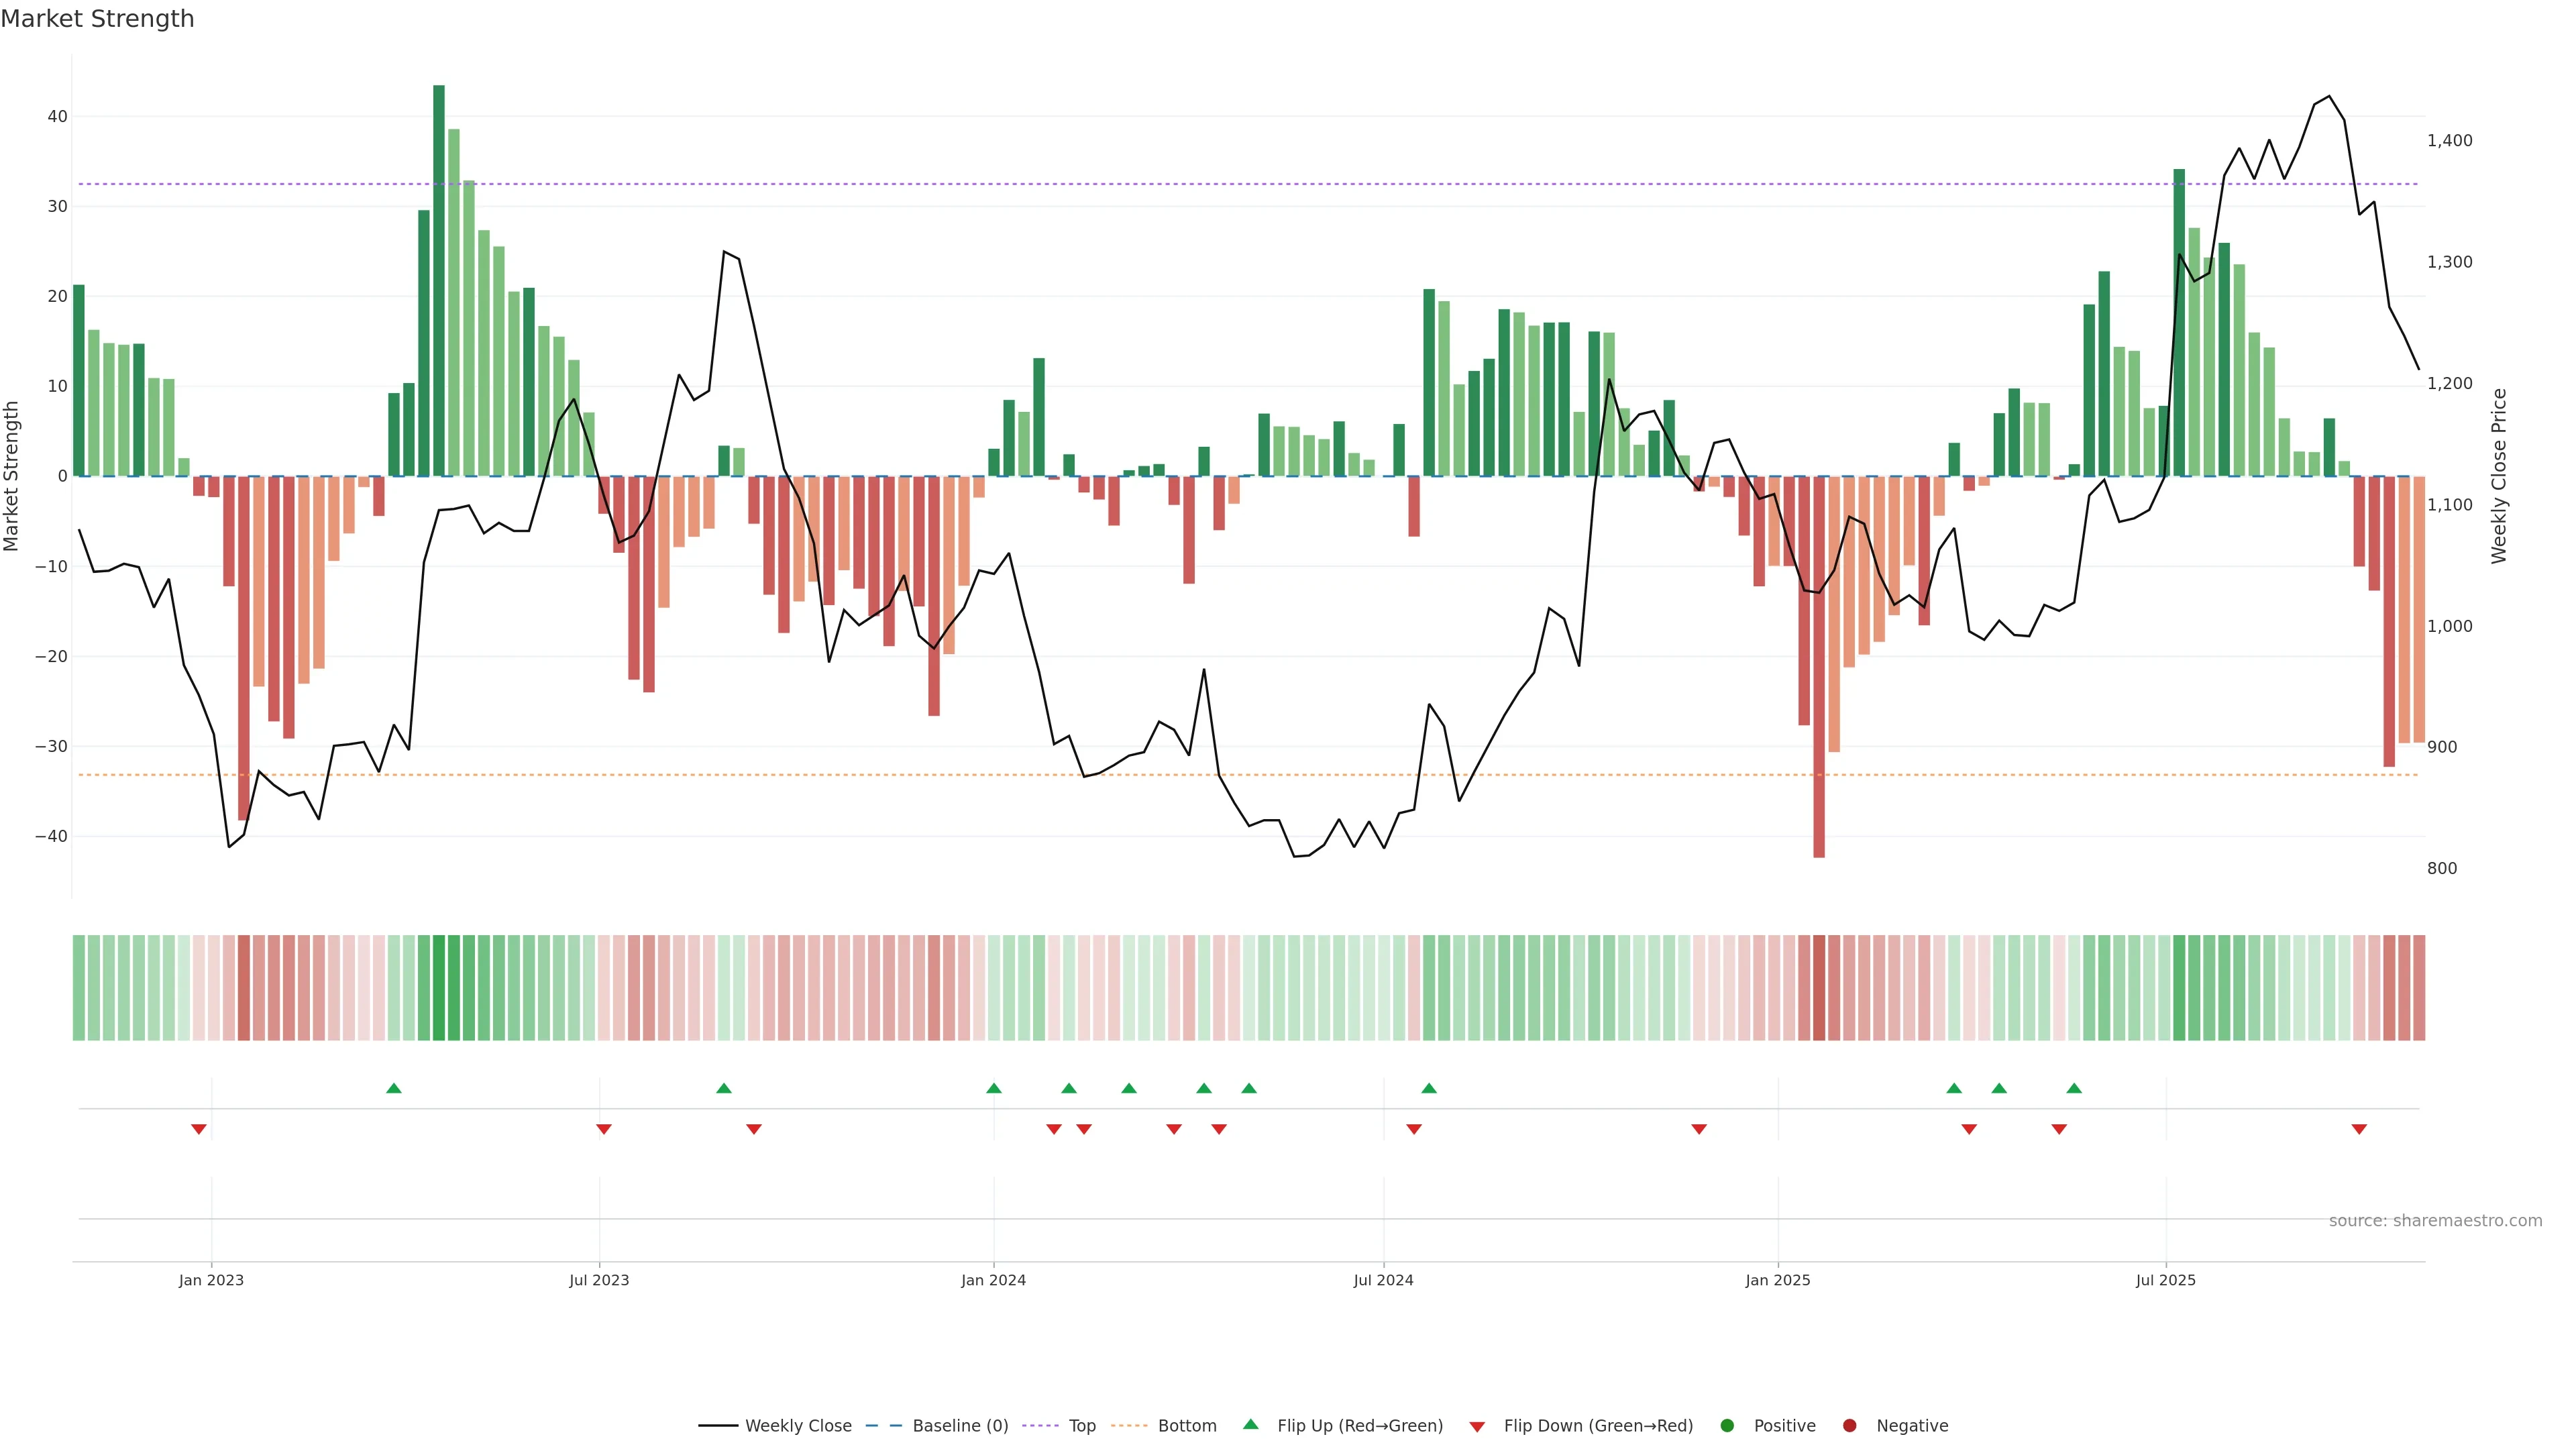Viewport: 2576px width, 1449px height.
Task: Click first green flip-up triangle after Jan 2023
Action: [394, 1088]
